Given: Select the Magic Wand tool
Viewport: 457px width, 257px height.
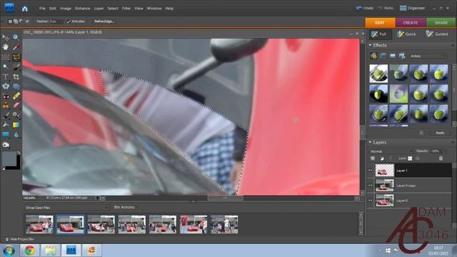Looking at the screenshot, I should click(6, 67).
